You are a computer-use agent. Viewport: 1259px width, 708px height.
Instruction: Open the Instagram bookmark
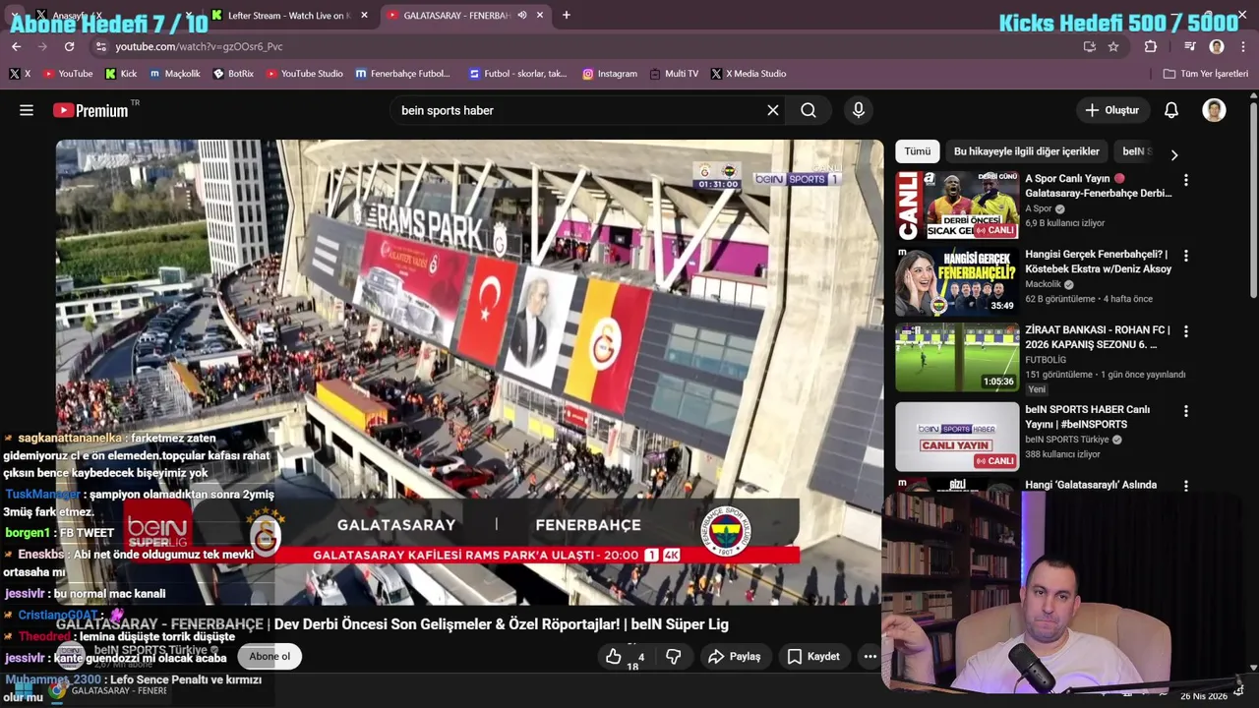pyautogui.click(x=610, y=74)
